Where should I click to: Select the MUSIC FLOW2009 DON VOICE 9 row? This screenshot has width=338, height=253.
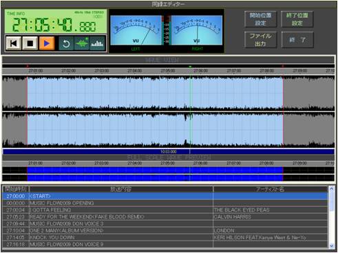point(165,244)
